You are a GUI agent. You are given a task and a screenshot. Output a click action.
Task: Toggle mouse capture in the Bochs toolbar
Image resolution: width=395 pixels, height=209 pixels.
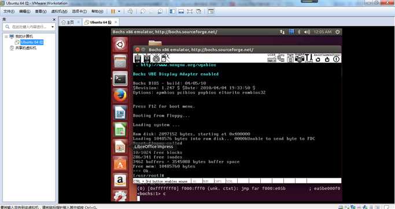(165, 58)
